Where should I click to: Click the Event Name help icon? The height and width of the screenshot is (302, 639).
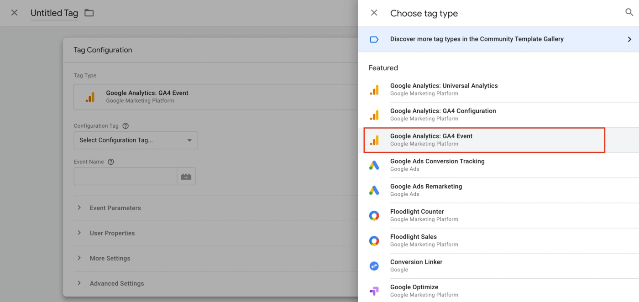point(111,162)
